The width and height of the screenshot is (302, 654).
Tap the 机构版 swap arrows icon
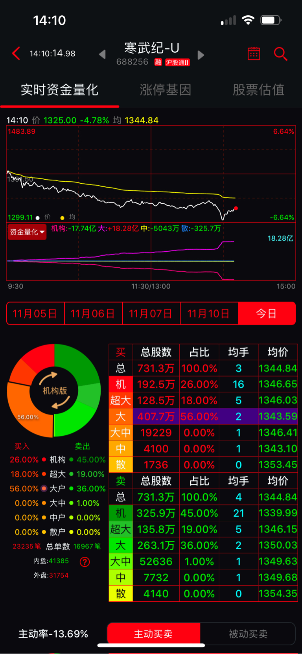click(x=54, y=390)
